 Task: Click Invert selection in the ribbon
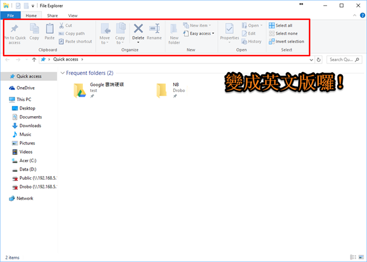coord(289,42)
